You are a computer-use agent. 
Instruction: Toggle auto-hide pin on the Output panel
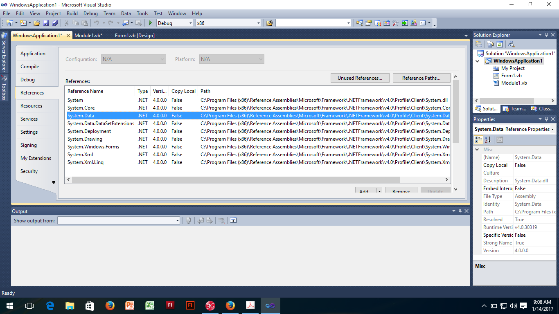tap(460, 211)
